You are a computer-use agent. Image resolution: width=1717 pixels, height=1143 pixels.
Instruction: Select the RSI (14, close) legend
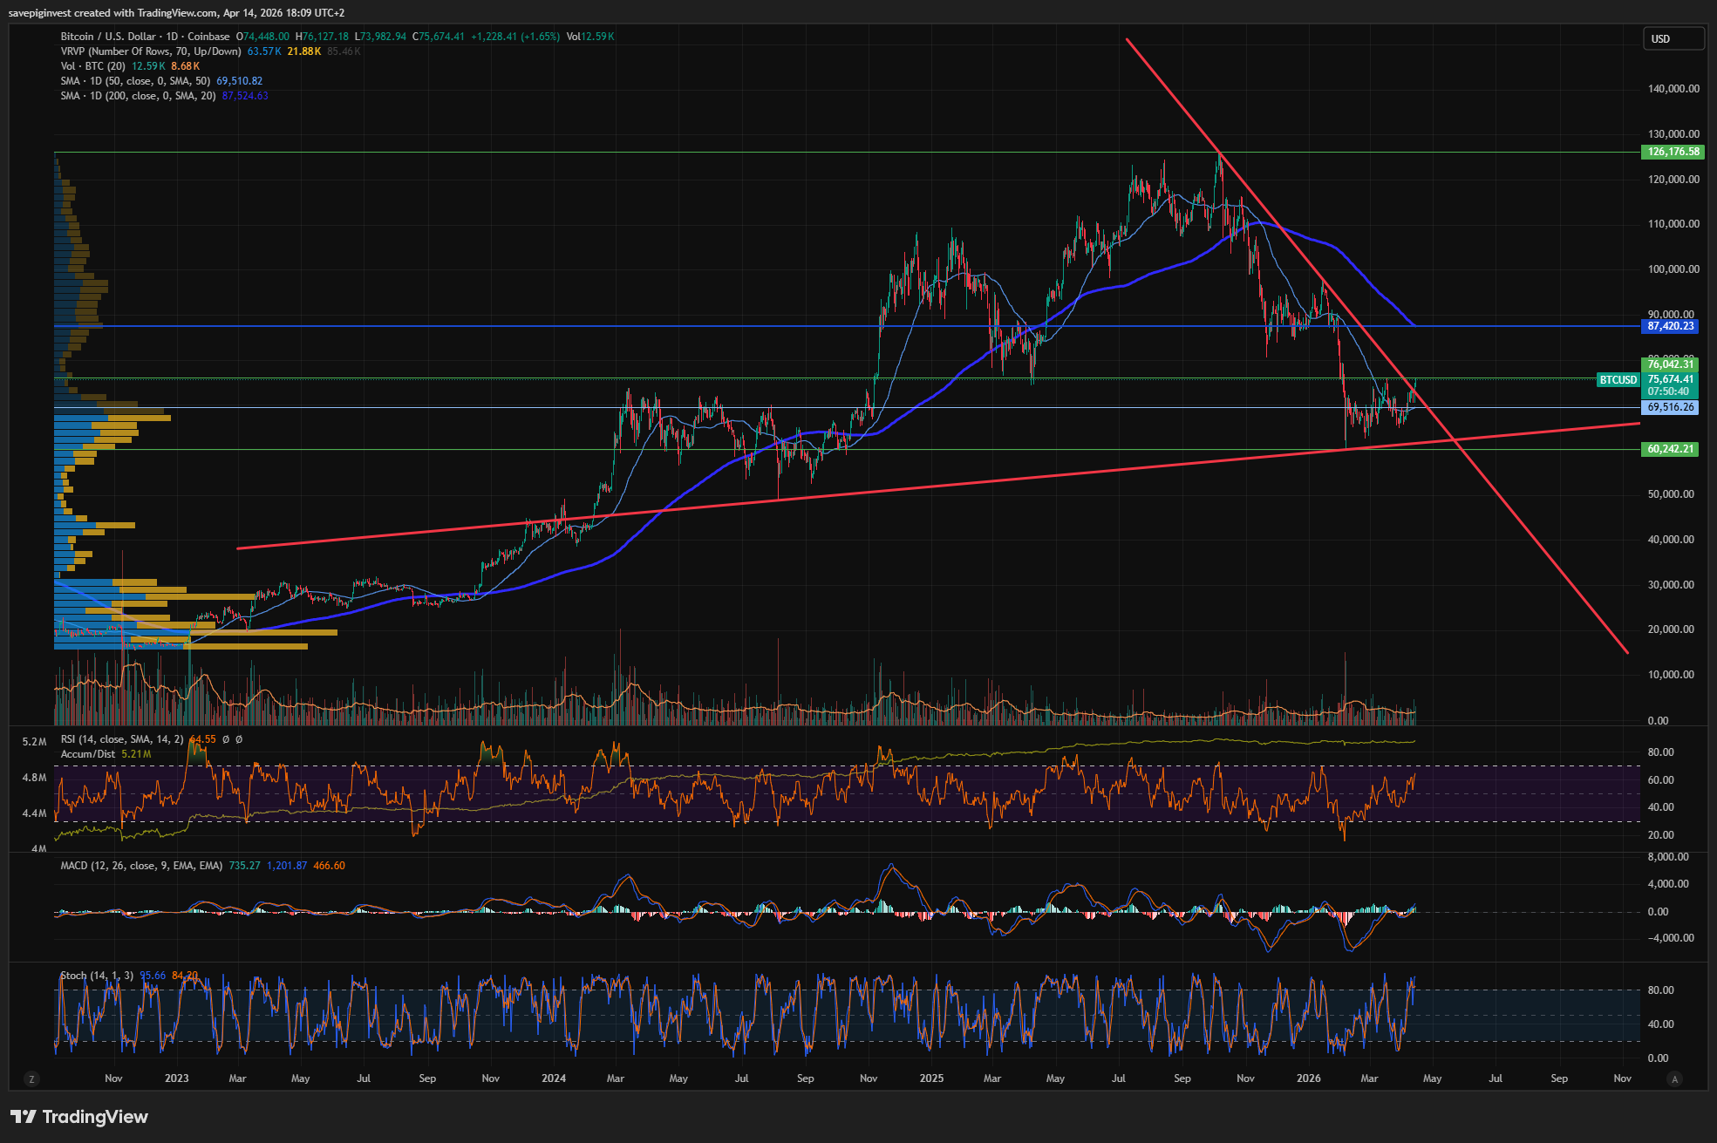click(x=122, y=739)
